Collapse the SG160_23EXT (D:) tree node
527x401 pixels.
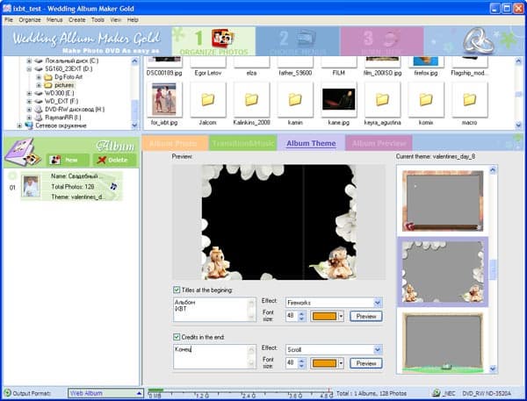tap(29, 68)
